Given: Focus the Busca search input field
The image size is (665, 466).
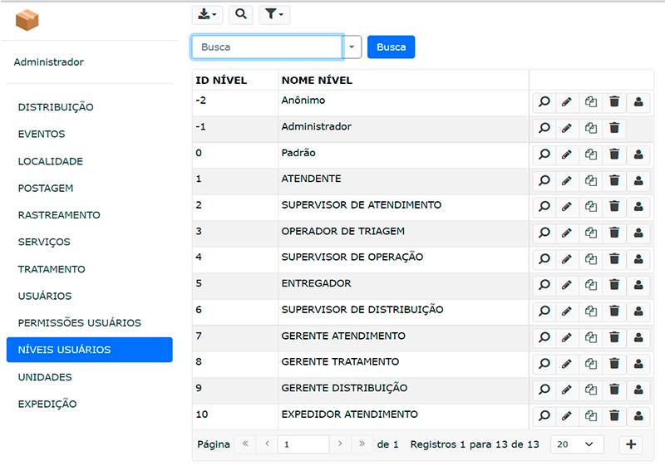Looking at the screenshot, I should click(x=267, y=47).
